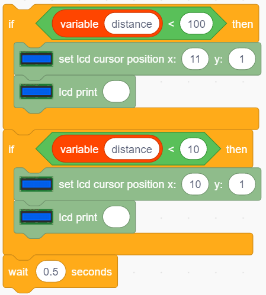Change wait duration 0.5 value

pos(51,271)
